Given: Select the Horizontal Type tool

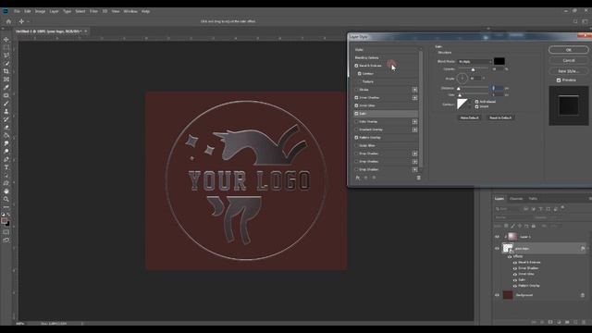Looking at the screenshot, I should coord(6,167).
